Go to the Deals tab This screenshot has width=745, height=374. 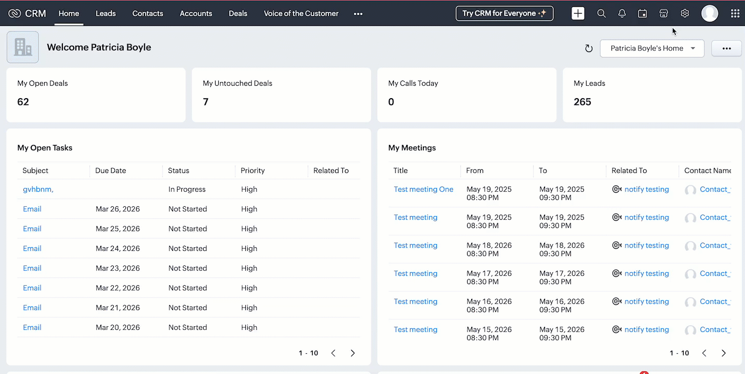(238, 14)
